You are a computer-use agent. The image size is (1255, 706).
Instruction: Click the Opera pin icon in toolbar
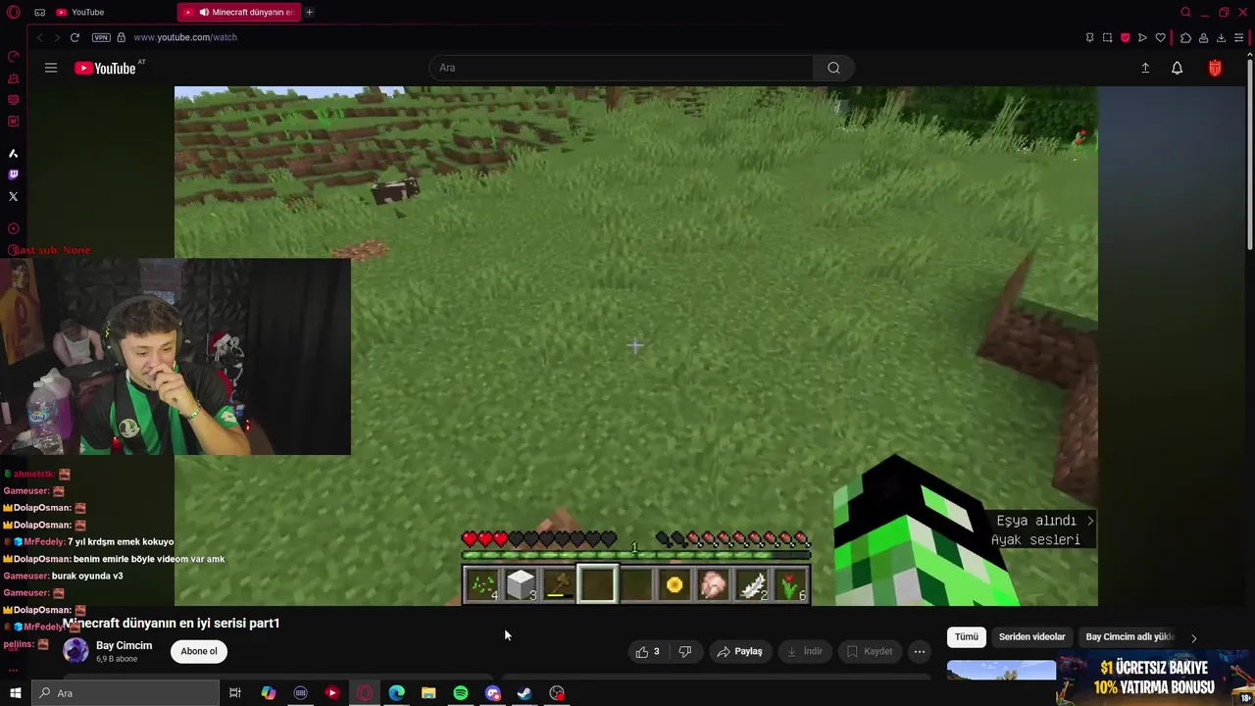click(x=1089, y=37)
